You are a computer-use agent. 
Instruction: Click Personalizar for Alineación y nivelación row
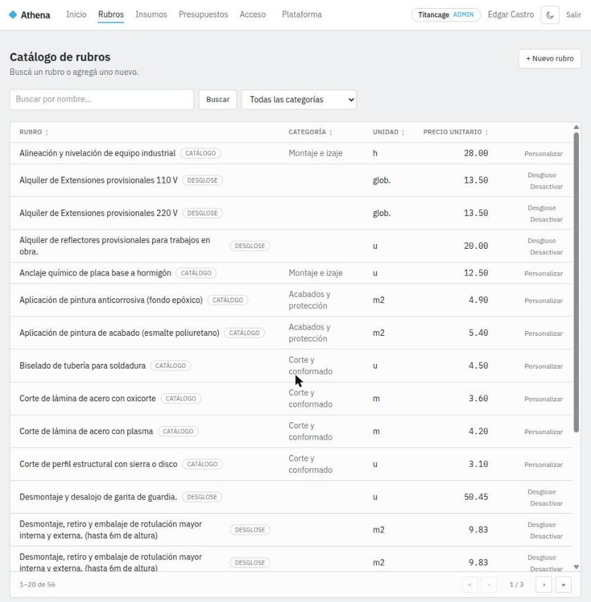point(543,154)
